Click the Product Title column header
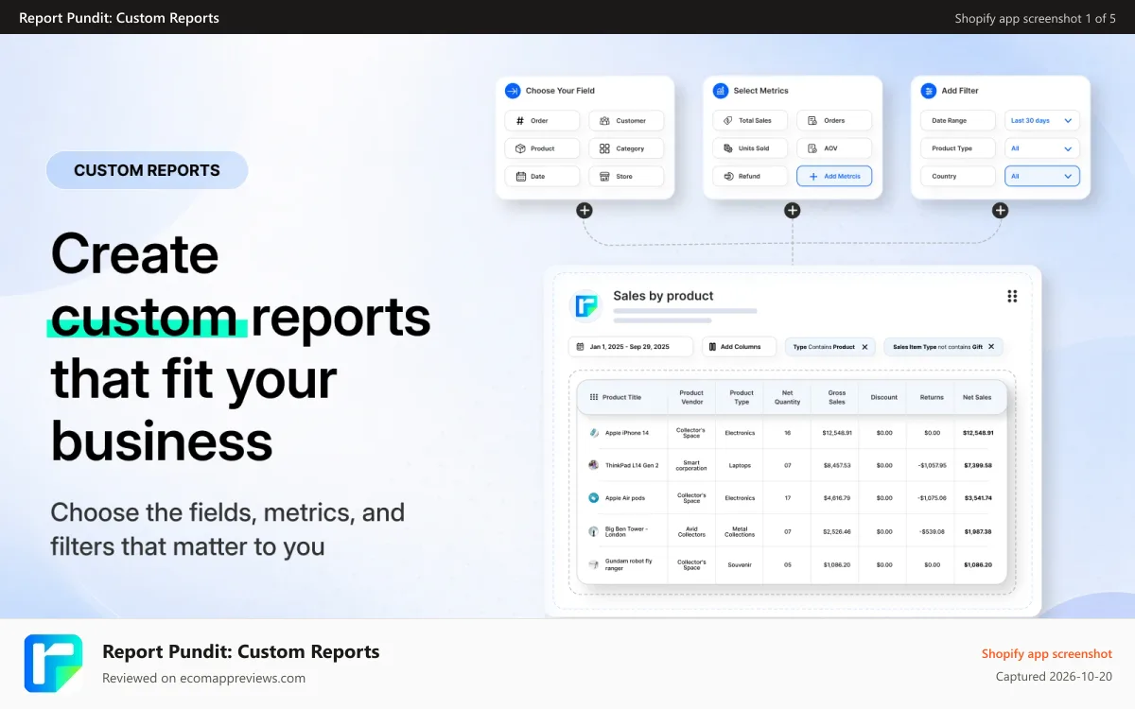 pyautogui.click(x=621, y=397)
